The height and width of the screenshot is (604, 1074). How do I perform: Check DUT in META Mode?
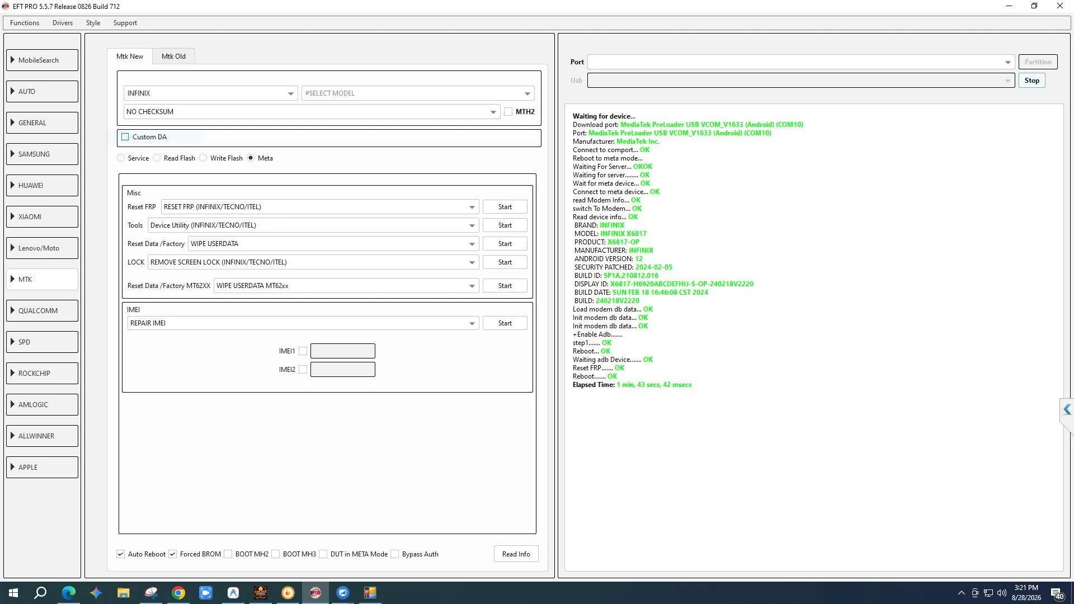[x=323, y=554]
